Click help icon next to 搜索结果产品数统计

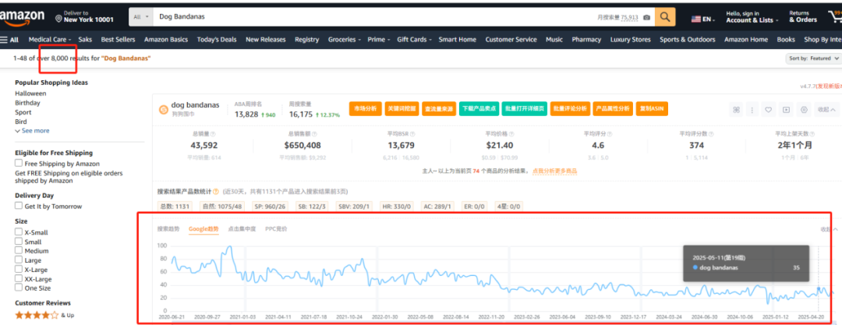tap(216, 191)
